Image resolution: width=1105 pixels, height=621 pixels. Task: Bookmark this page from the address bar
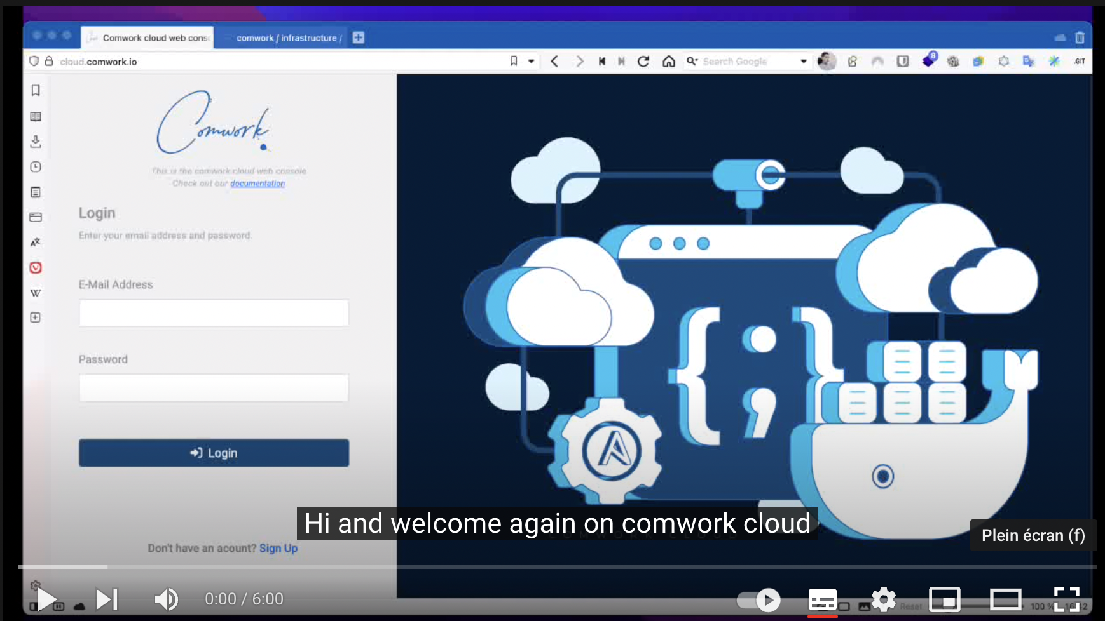(514, 61)
